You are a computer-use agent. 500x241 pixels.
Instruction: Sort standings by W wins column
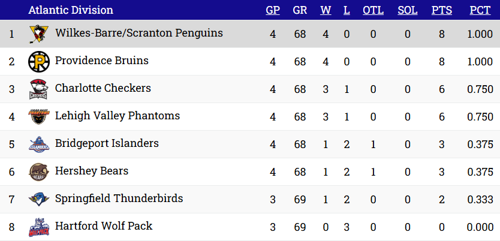[x=326, y=10]
